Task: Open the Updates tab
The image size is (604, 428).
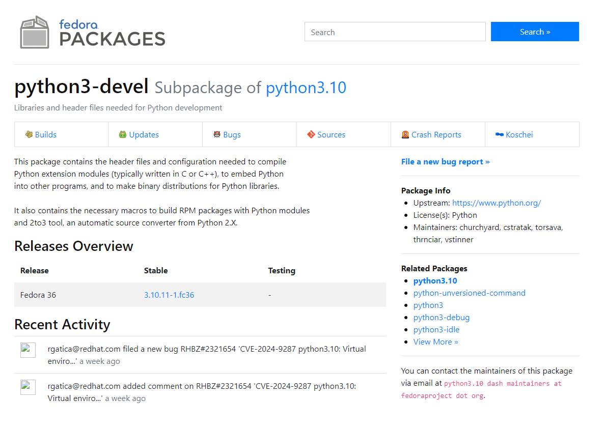Action: click(144, 135)
